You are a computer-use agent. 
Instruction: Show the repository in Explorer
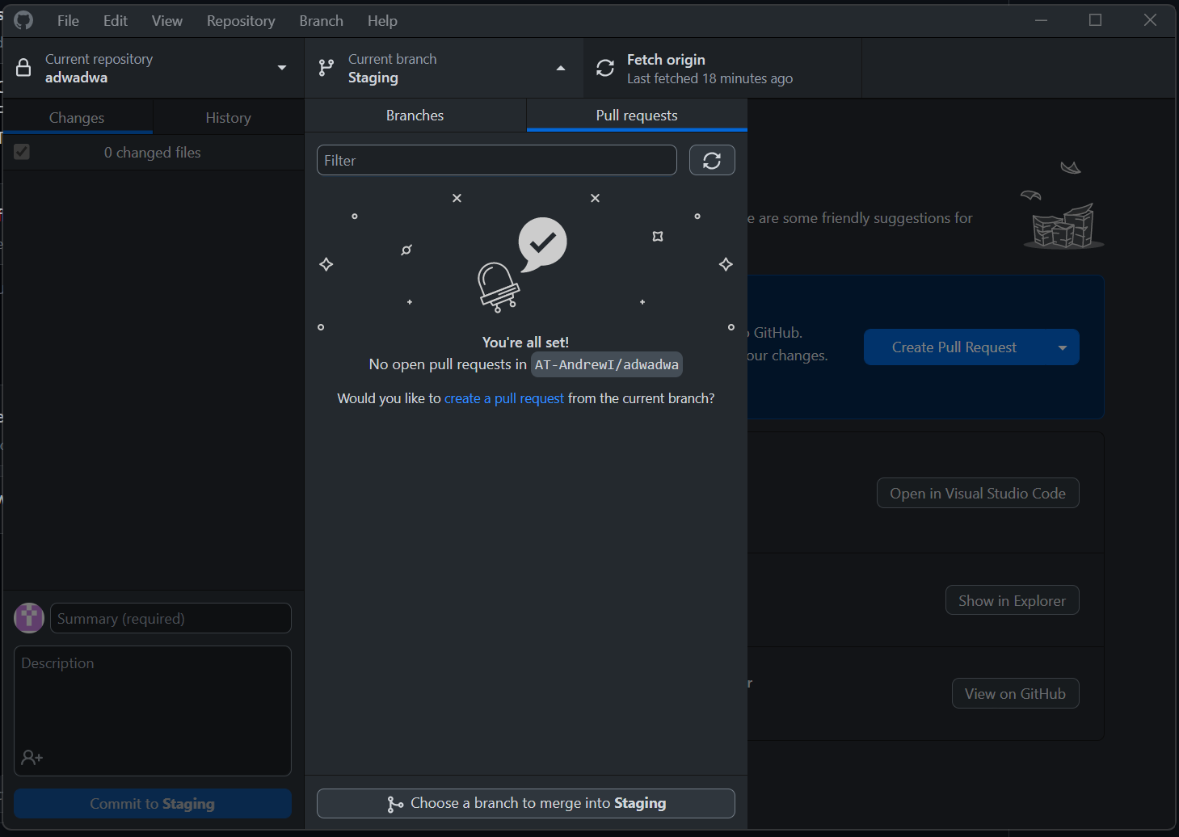[x=1012, y=600]
